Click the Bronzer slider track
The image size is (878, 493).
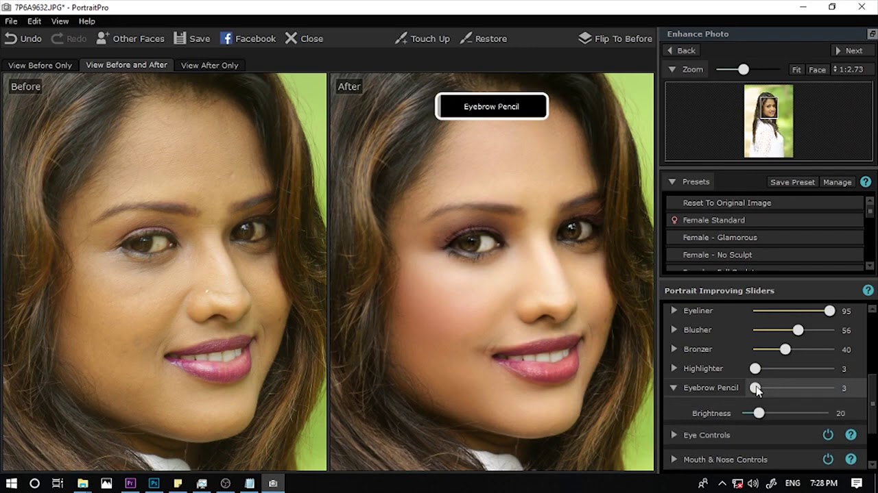793,349
